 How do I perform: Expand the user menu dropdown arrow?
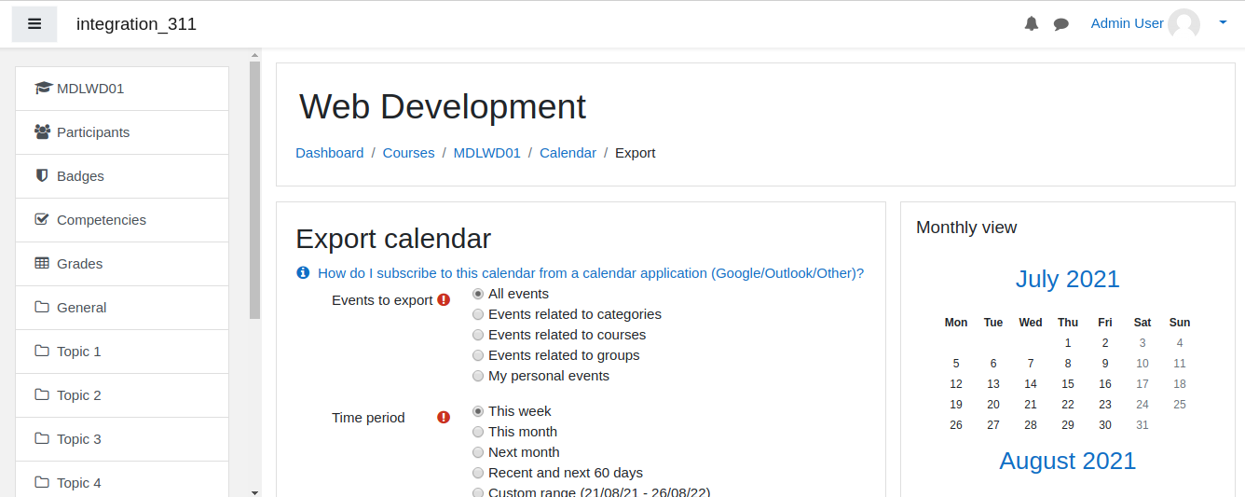coord(1223,22)
